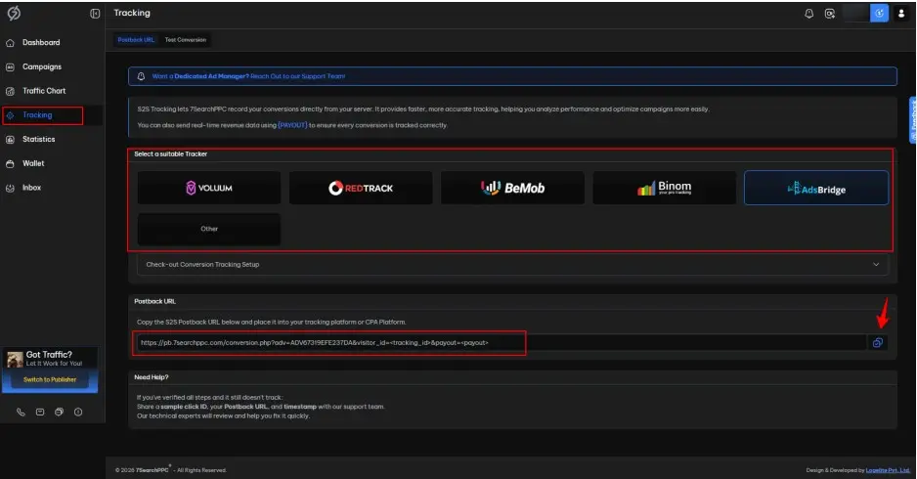Click the Statistics icon in sidebar
The width and height of the screenshot is (917, 479).
pyautogui.click(x=10, y=140)
